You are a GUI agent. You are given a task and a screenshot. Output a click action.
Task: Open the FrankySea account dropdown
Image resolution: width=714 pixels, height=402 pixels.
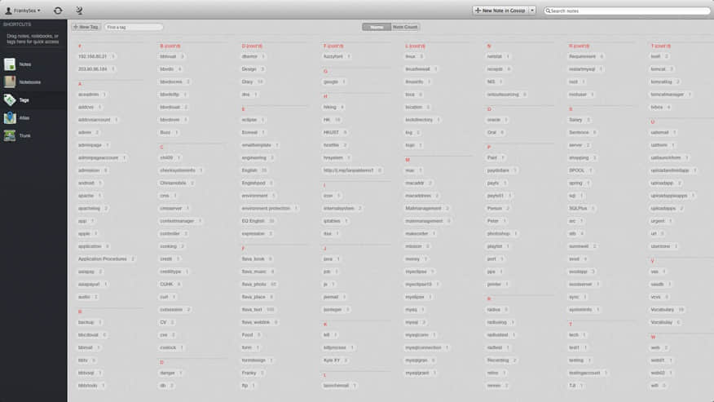coord(23,11)
